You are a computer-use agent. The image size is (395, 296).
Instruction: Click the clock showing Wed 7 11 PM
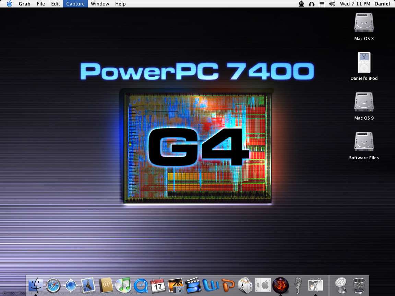(355, 4)
